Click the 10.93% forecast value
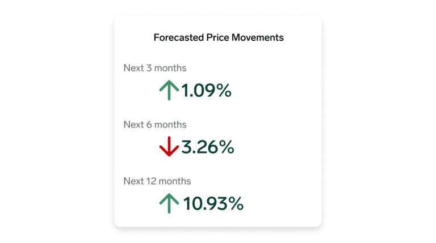The image size is (436, 243). pos(213,204)
